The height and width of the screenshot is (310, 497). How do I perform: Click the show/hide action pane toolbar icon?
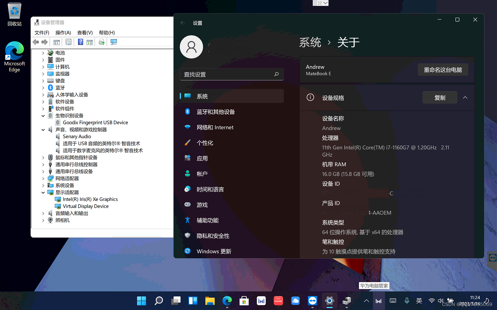pyautogui.click(x=90, y=42)
